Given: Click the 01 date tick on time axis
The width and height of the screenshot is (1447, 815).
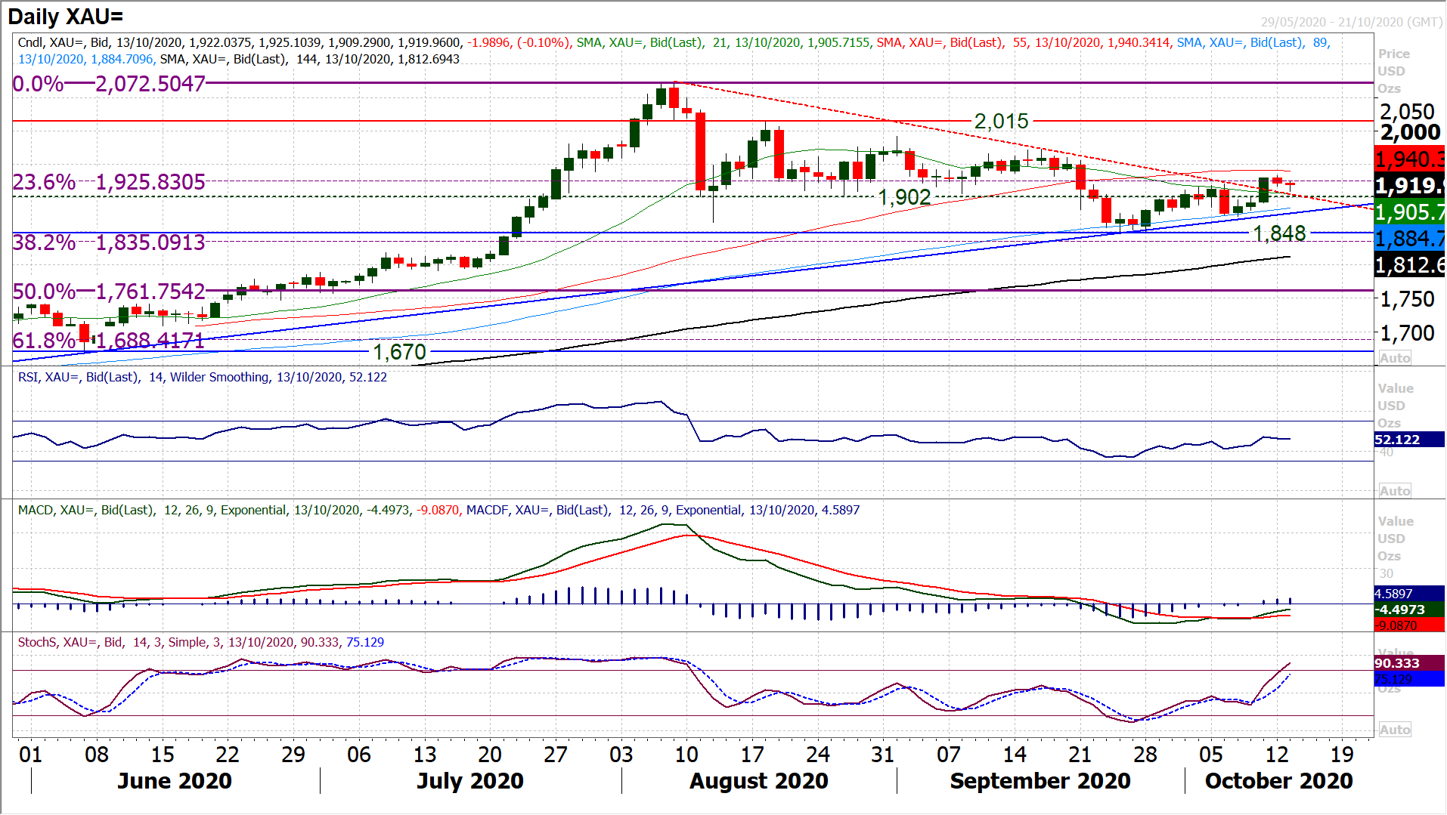Looking at the screenshot, I should click(x=31, y=755).
